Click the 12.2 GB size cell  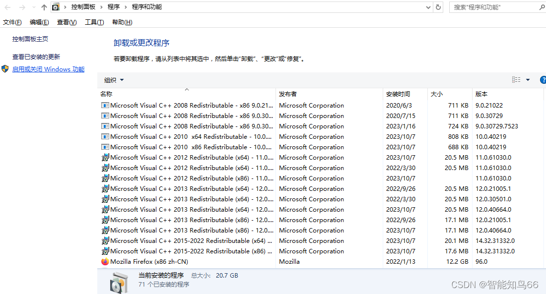pyautogui.click(x=457, y=262)
